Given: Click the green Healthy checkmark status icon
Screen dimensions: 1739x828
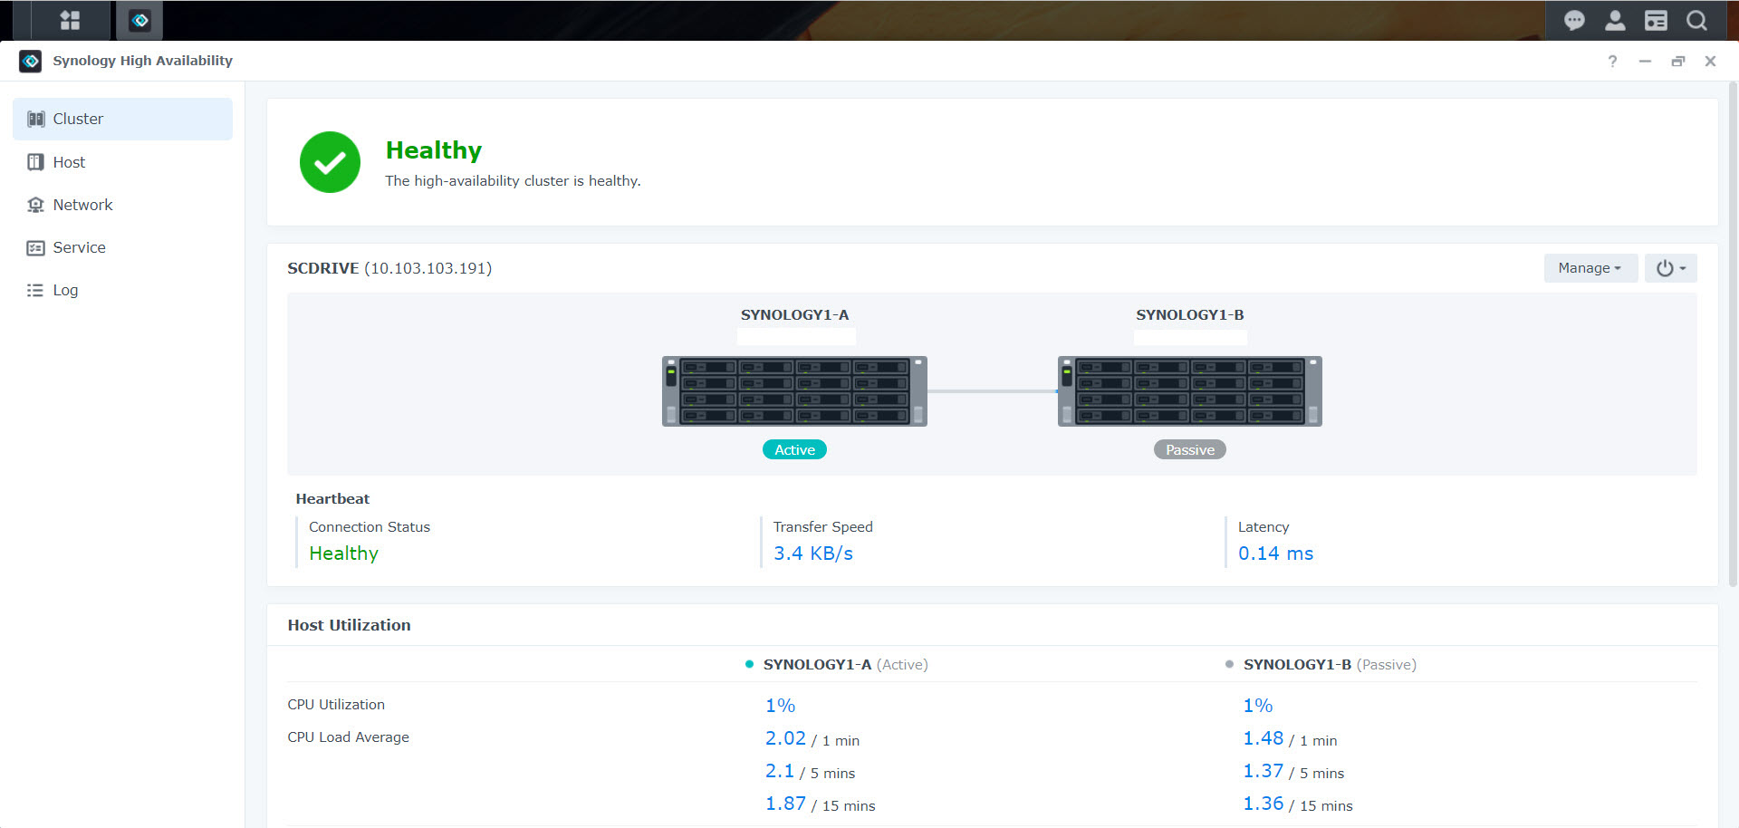Looking at the screenshot, I should click(330, 162).
